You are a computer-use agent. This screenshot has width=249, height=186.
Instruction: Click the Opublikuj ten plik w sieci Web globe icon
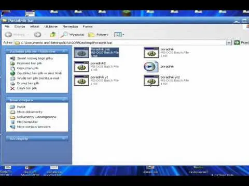12,73
